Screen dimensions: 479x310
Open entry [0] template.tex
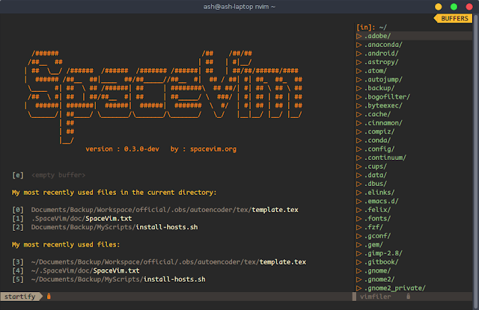click(155, 210)
